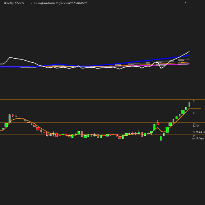Click the tall green candle at the early peak
The image size is (205, 205).
click(x=9, y=118)
